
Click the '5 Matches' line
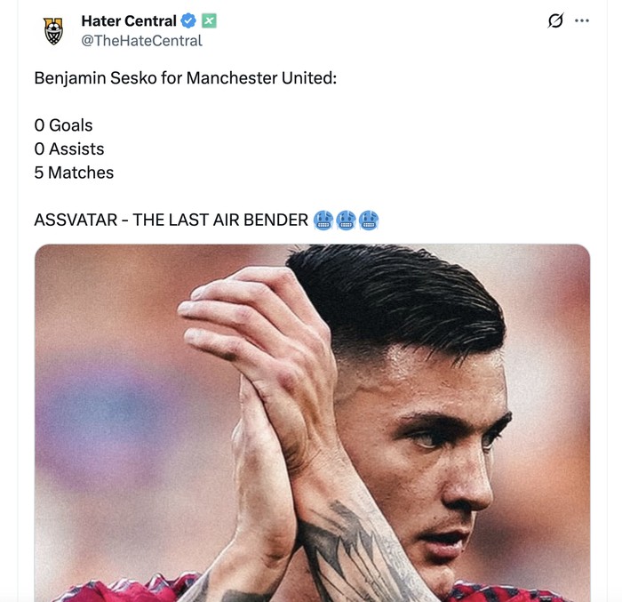[74, 173]
